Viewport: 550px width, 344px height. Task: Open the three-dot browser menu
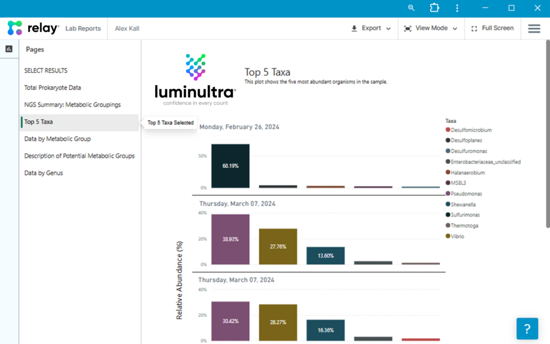(457, 8)
